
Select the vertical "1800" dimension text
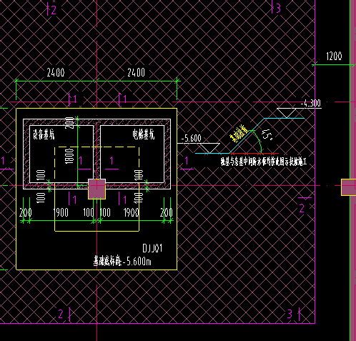69,156
